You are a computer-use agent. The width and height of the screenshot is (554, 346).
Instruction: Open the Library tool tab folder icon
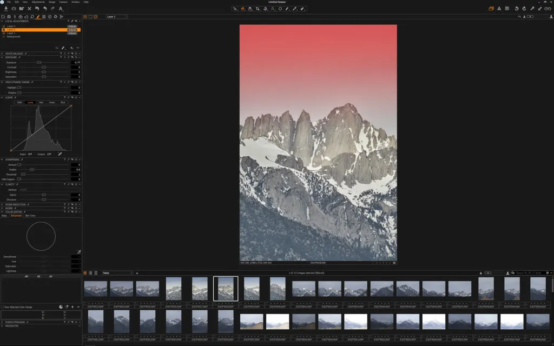coord(2,17)
